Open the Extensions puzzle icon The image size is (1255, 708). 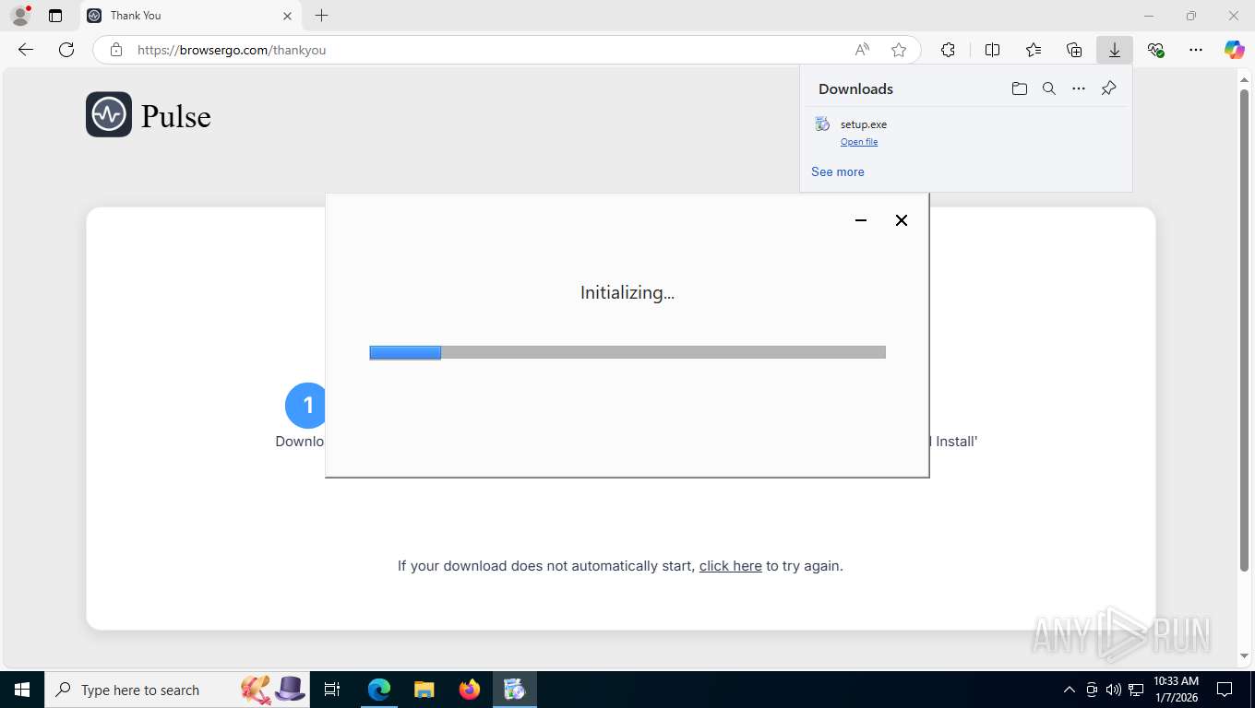tap(948, 50)
